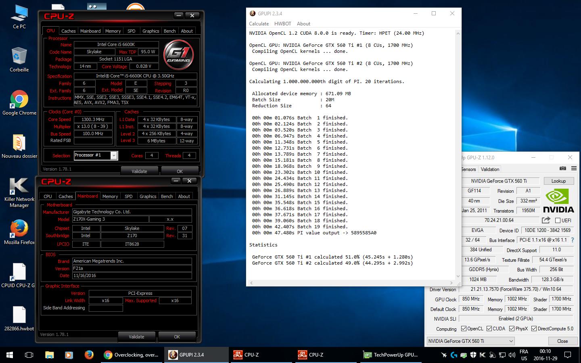Open the media player taskbar icon
Viewport: 581px width, 363px height.
point(69,355)
